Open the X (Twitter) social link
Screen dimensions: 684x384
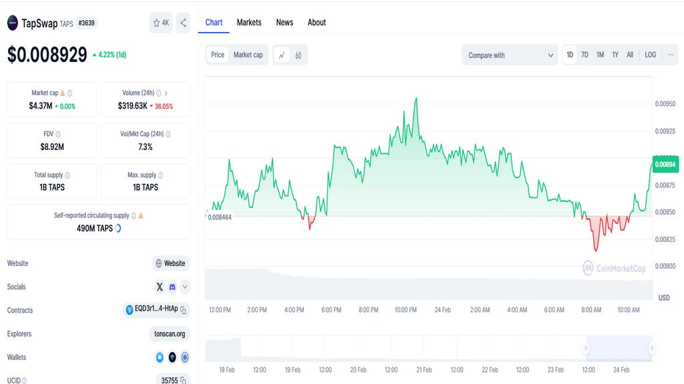tap(160, 287)
